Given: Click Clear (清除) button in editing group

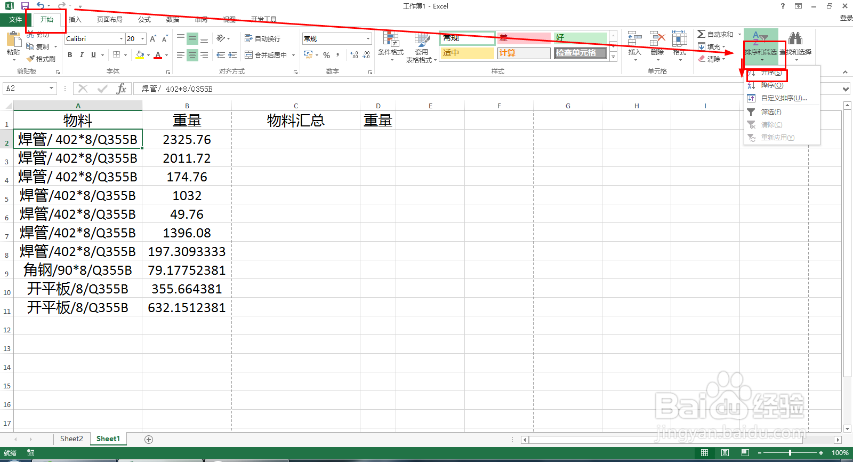Looking at the screenshot, I should point(712,59).
